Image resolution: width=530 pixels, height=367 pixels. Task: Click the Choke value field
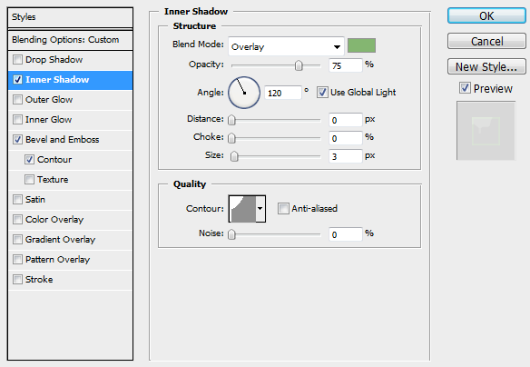click(345, 138)
